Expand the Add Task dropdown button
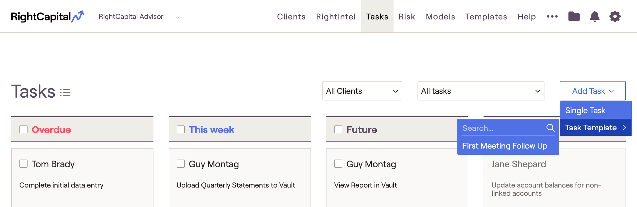This screenshot has width=637, height=207. (x=593, y=91)
